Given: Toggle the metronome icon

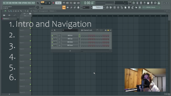Looking at the screenshot, I should pos(64,3).
